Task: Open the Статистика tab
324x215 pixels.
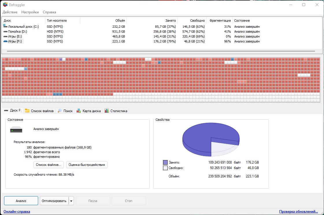Action: [x=116, y=111]
